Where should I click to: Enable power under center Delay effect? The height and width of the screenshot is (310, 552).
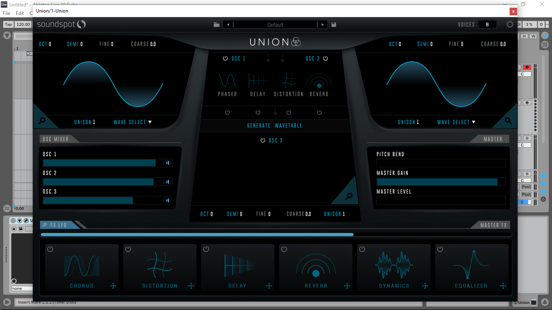258,112
